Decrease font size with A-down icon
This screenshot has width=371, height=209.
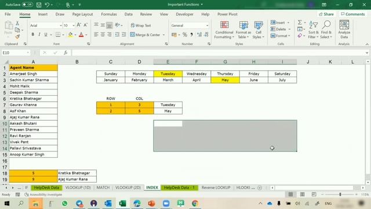(x=86, y=25)
